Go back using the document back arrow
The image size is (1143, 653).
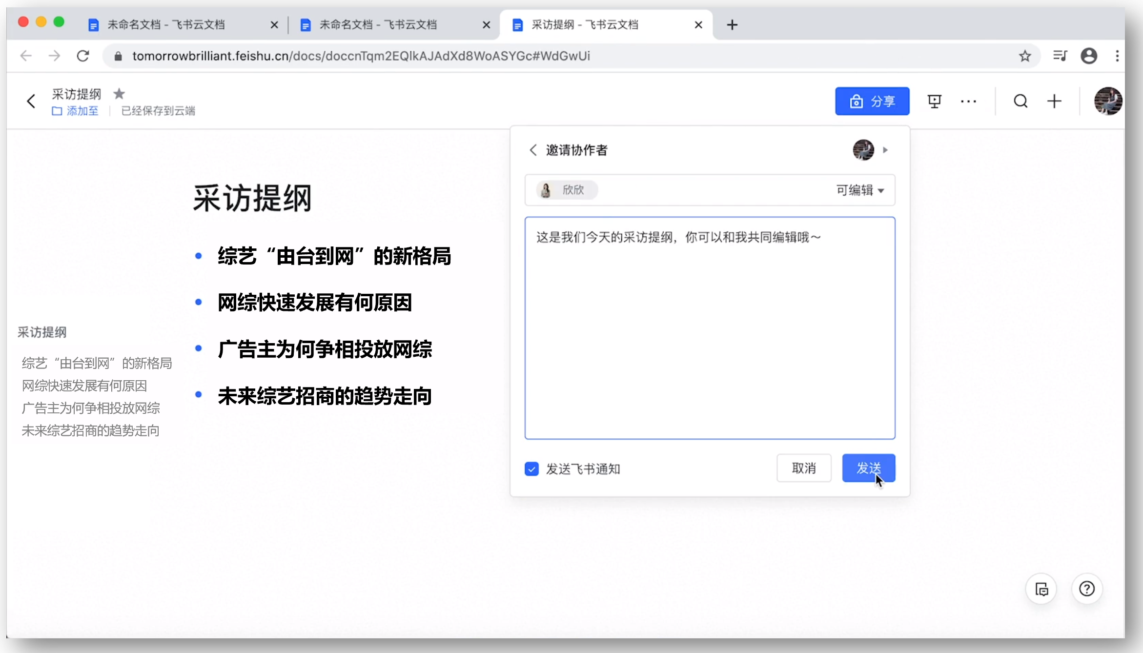31,101
